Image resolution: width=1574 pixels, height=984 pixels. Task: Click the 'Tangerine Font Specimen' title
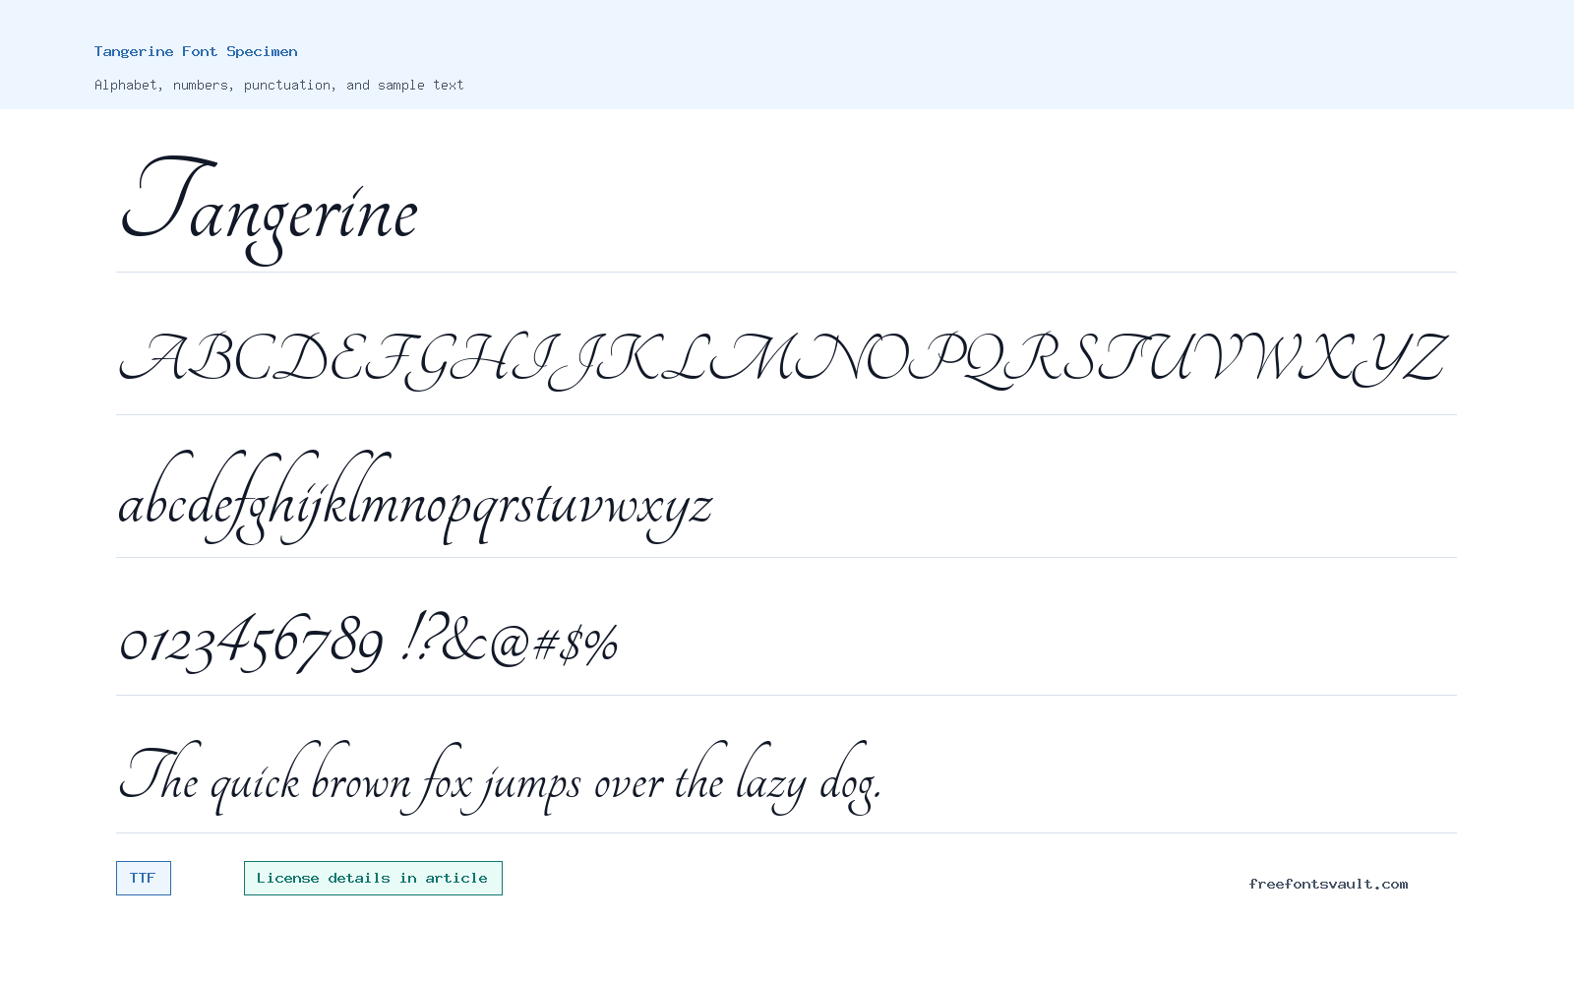tap(196, 51)
